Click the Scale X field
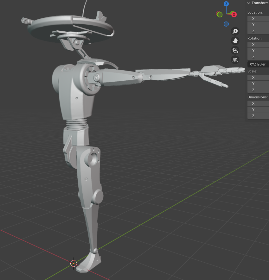 [x=258, y=78]
